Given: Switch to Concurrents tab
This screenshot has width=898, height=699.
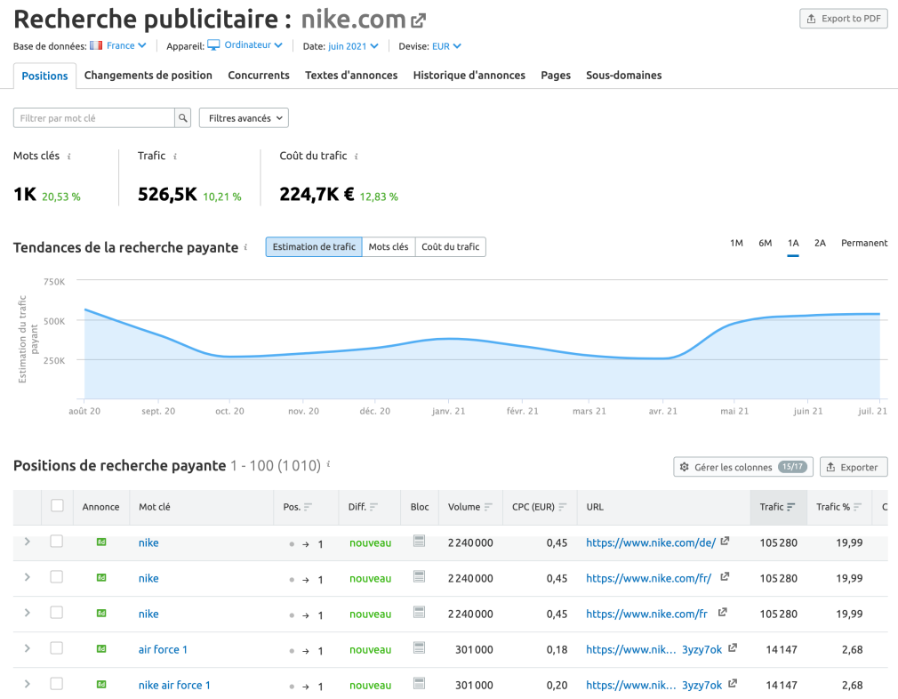Looking at the screenshot, I should [x=259, y=75].
